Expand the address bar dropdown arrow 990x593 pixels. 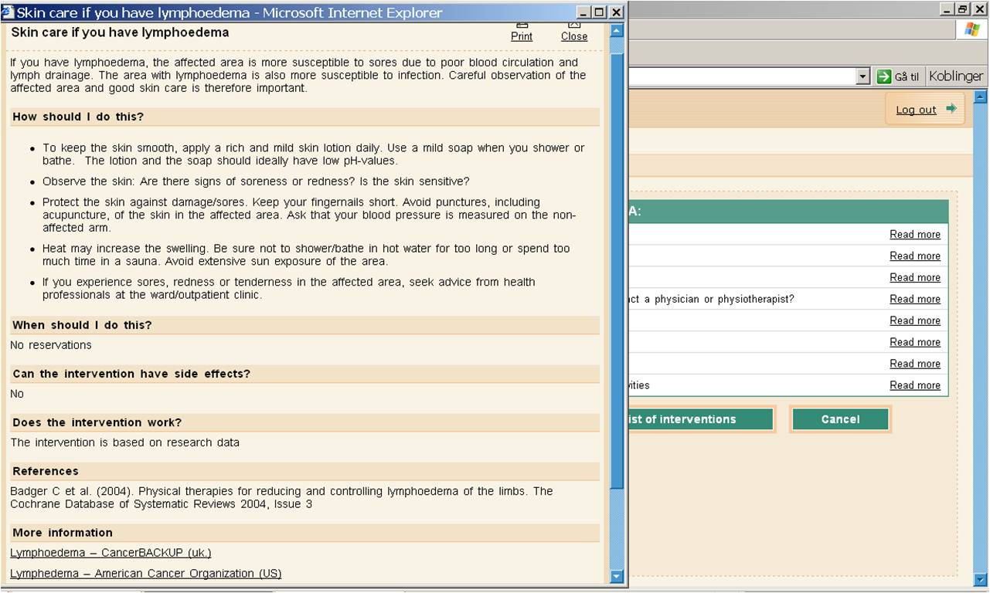click(863, 76)
